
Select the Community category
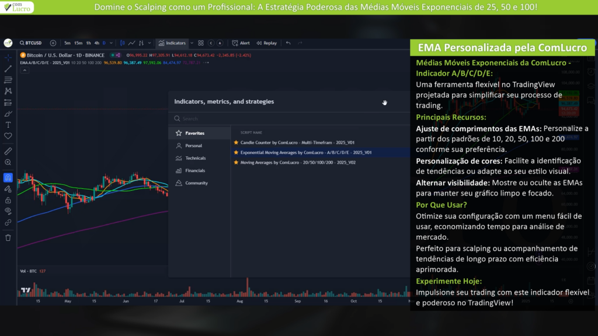(200, 183)
